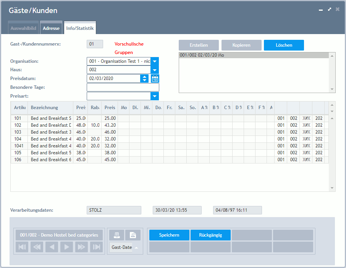Go to next record arrow
Screen dimensions: 346x268
(66, 247)
